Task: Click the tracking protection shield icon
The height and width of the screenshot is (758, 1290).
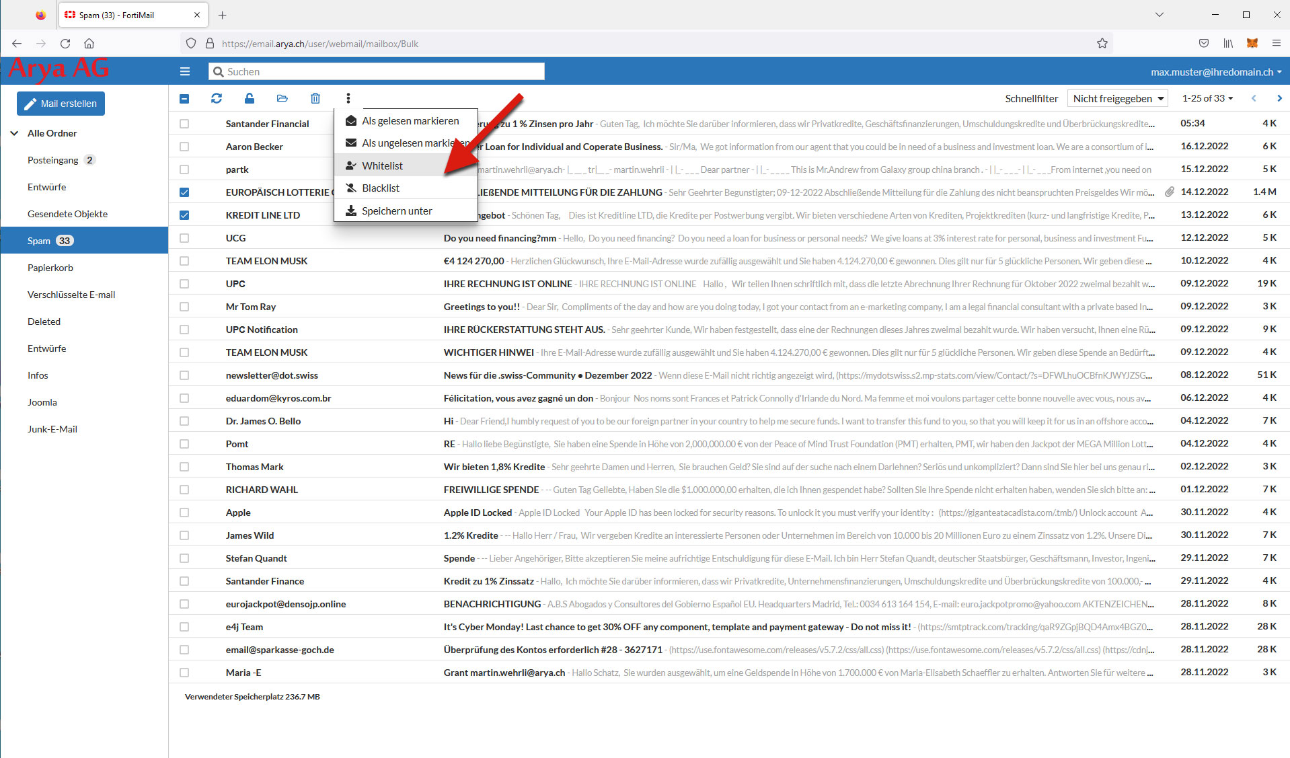Action: 191,43
